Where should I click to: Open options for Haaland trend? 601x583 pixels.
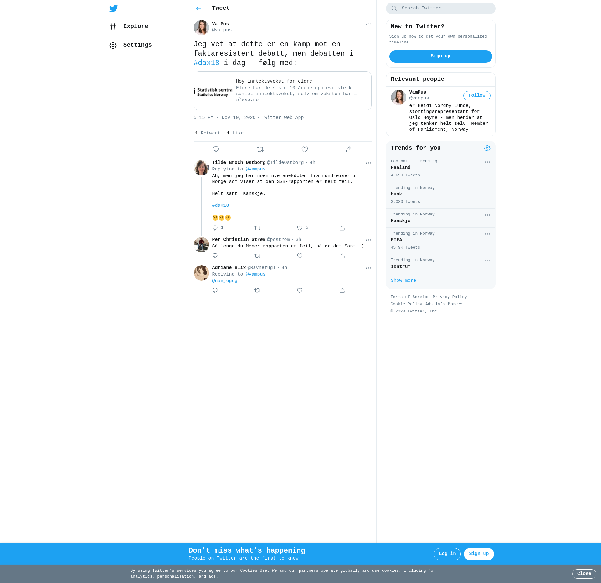(487, 162)
